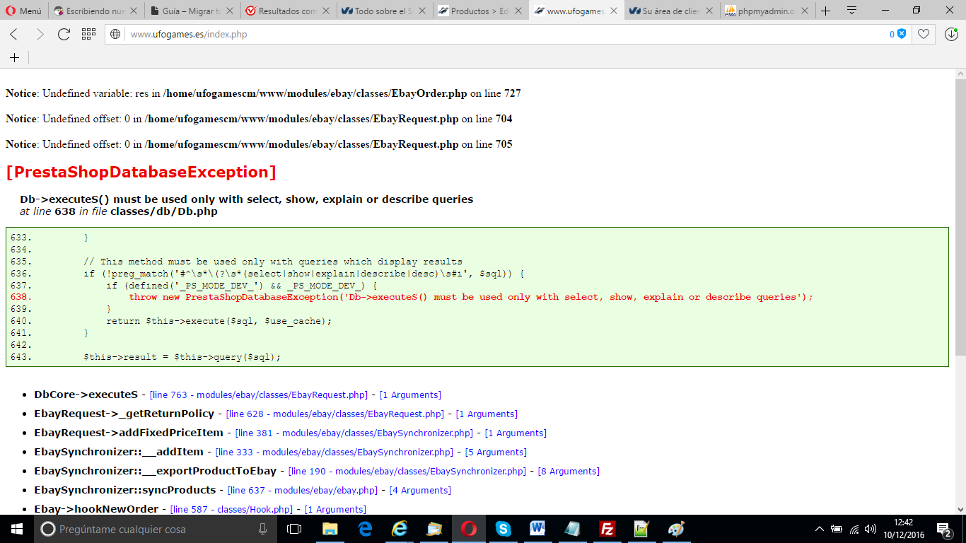This screenshot has height=543, width=966.
Task: Close the 'Escribiendo nue' tab
Action: pyautogui.click(x=134, y=11)
